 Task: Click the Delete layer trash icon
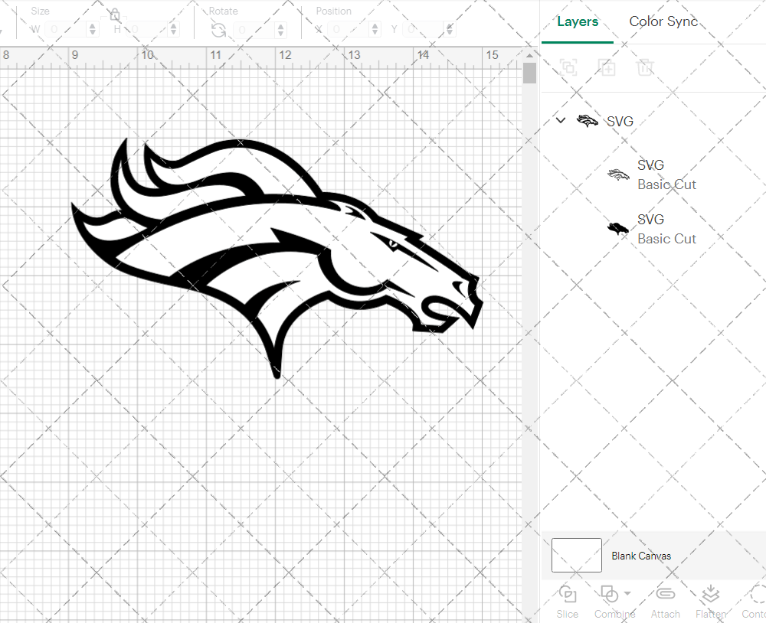[x=646, y=67]
